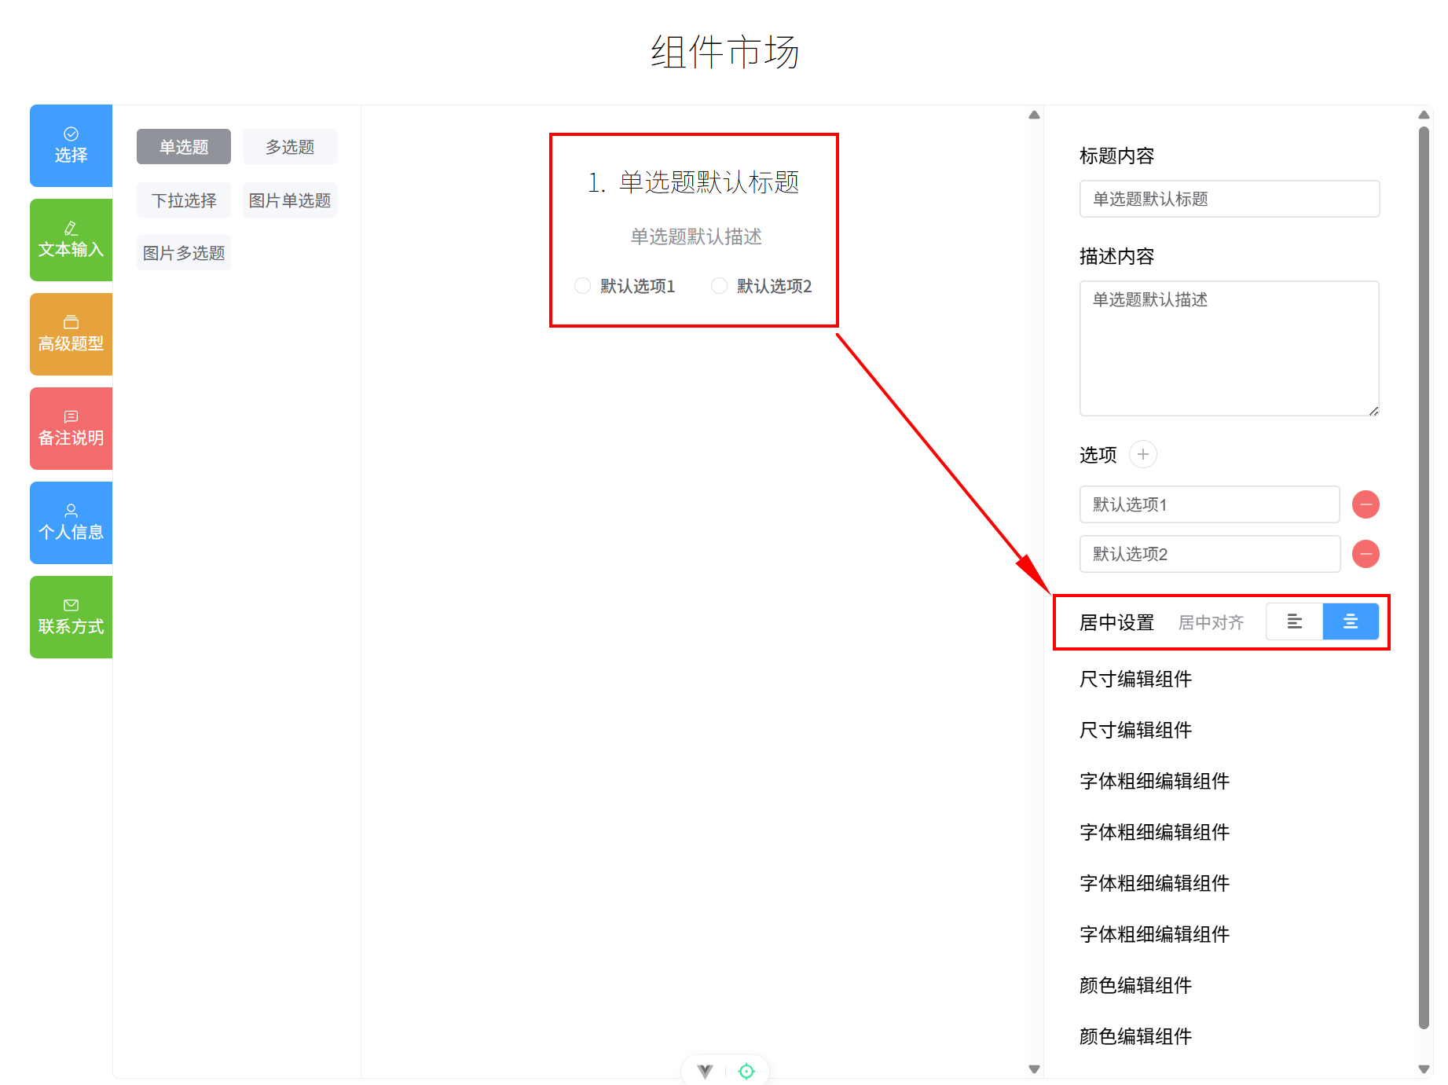
Task: Select the 下拉选择 component button
Action: (184, 200)
